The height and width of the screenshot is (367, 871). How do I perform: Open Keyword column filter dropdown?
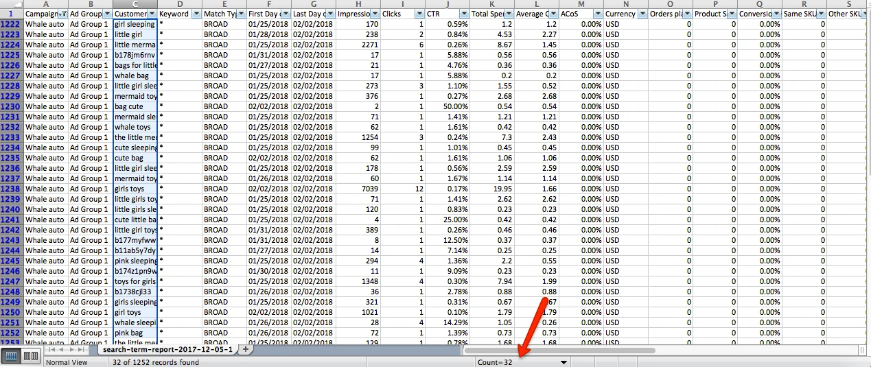click(196, 14)
